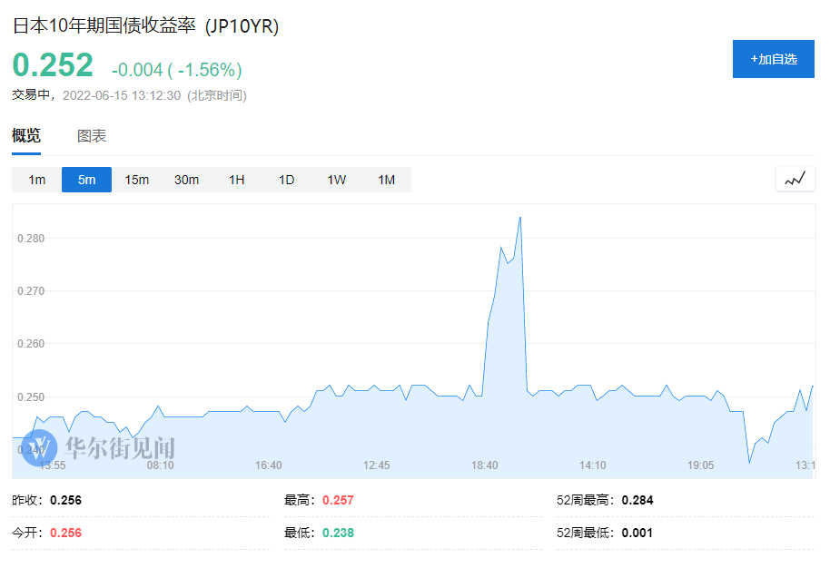Viewport: 830px width, 568px height.
Task: Click the +加自选 watchlist button
Action: [773, 58]
